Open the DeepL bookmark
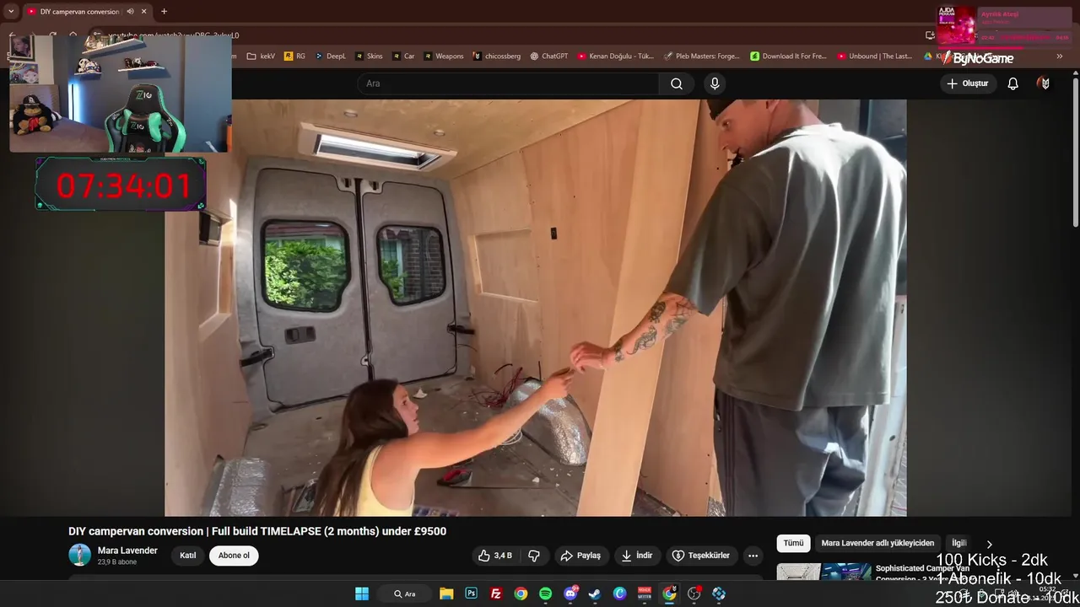Viewport: 1080px width, 607px height. pyautogui.click(x=331, y=56)
